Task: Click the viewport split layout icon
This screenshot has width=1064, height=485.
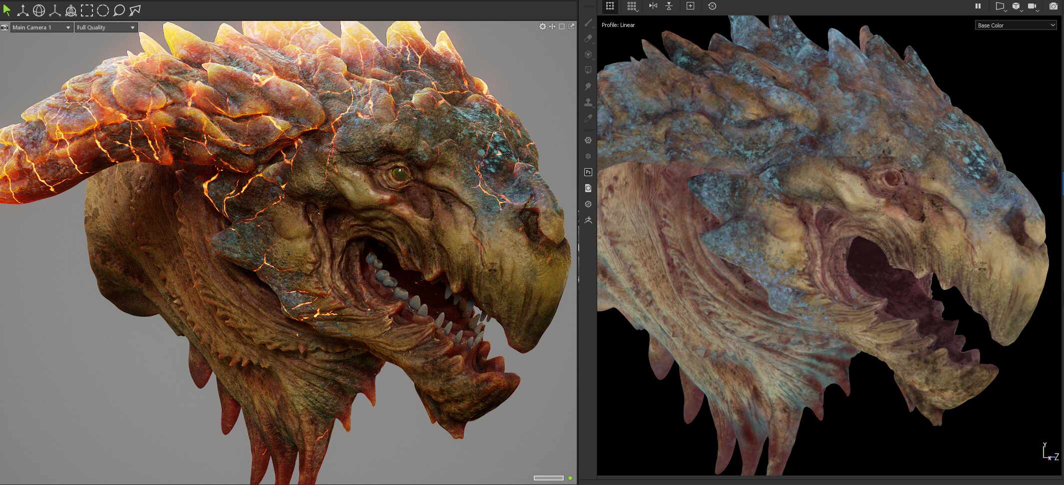Action: tap(552, 26)
